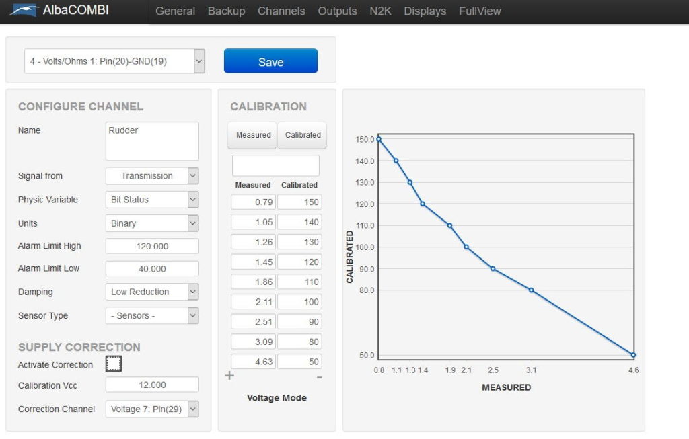
Task: Open the N2K page
Action: (x=380, y=11)
